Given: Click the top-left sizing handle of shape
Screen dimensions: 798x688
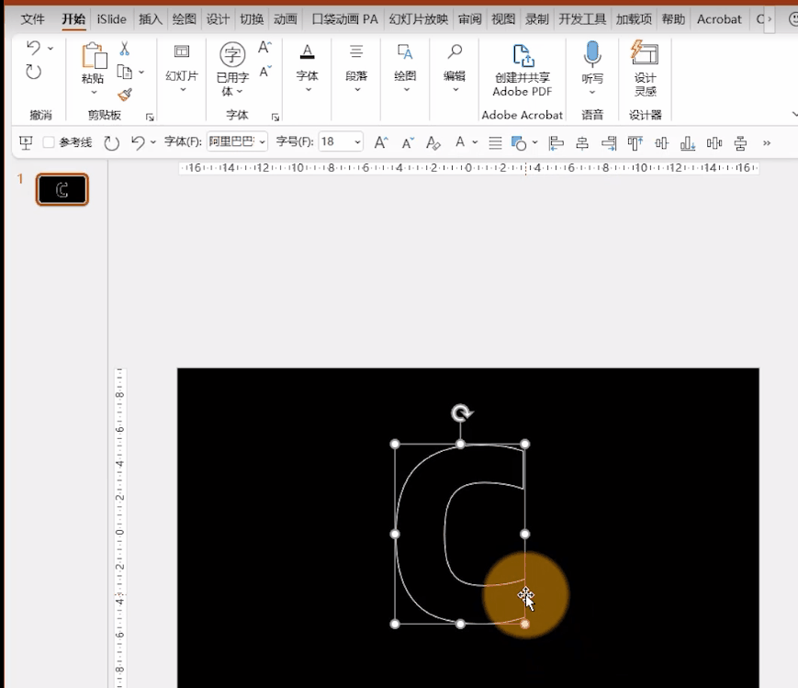Looking at the screenshot, I should point(395,444).
